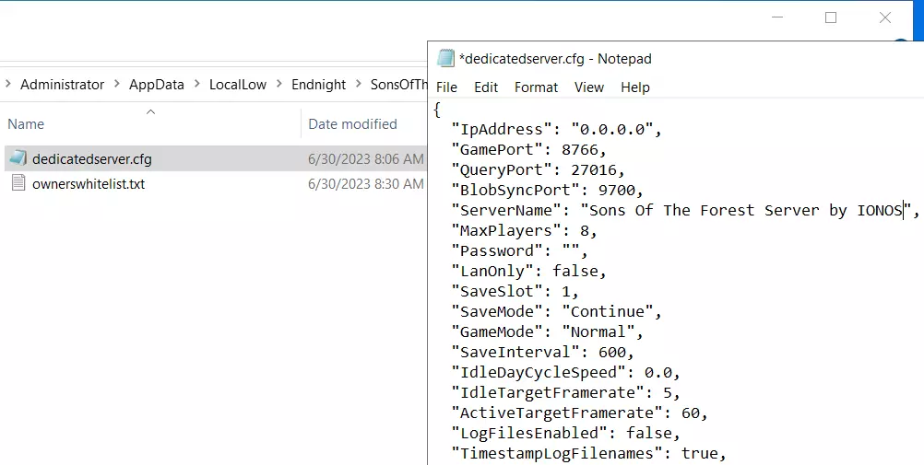Minimize the File Explorer window

point(776,17)
